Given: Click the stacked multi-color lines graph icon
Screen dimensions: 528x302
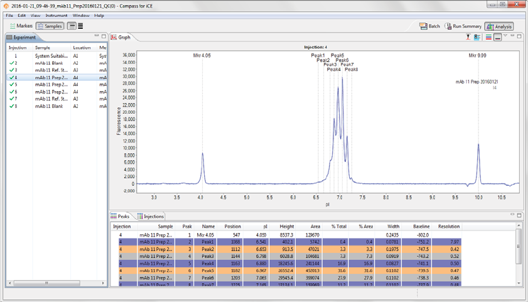Looking at the screenshot, I should [489, 38].
